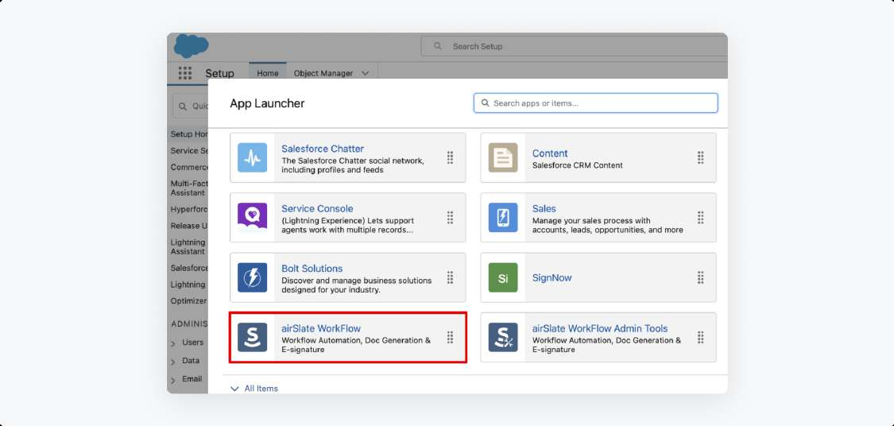Image resolution: width=894 pixels, height=426 pixels.
Task: Select Optimizer in the sidebar
Action: [x=188, y=300]
